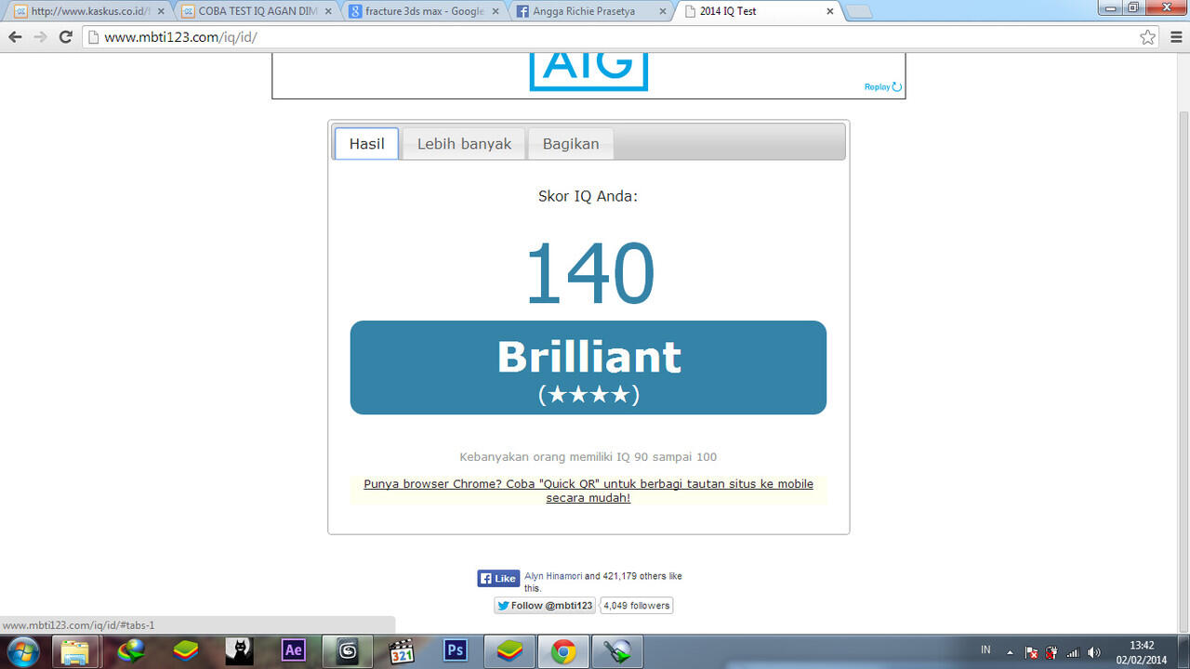Viewport: 1190px width, 669px height.
Task: Open the Windows Start menu
Action: (21, 651)
